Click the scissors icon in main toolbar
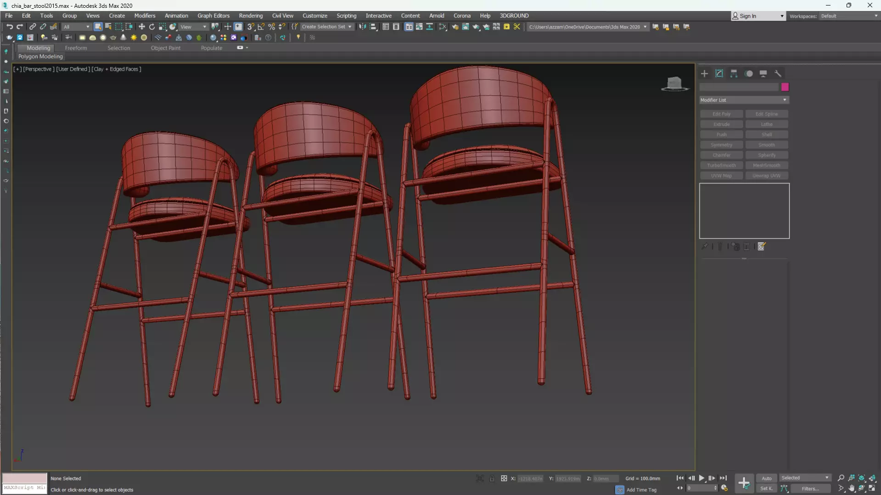Image resolution: width=881 pixels, height=495 pixels. [517, 27]
